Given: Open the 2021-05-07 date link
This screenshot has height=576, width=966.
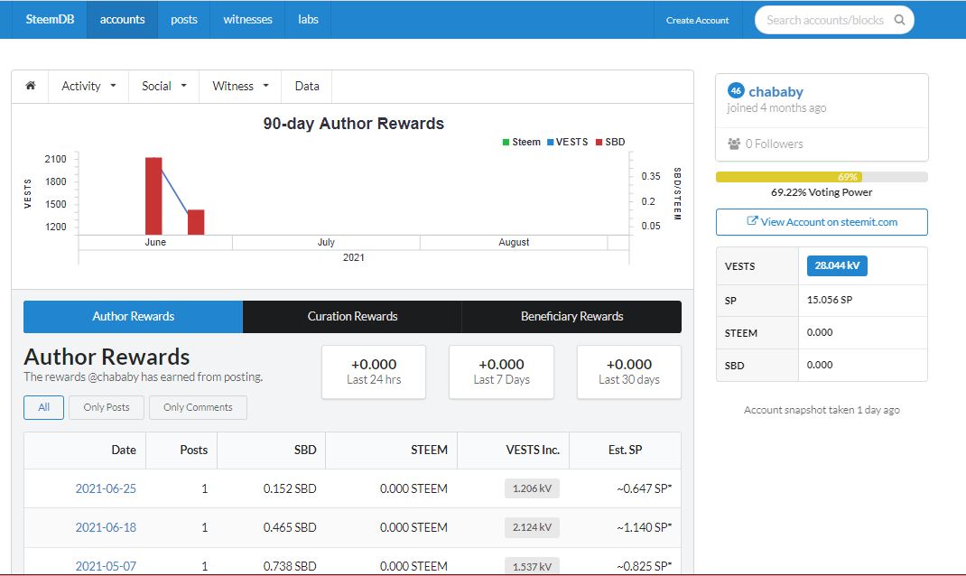Looking at the screenshot, I should click(106, 566).
